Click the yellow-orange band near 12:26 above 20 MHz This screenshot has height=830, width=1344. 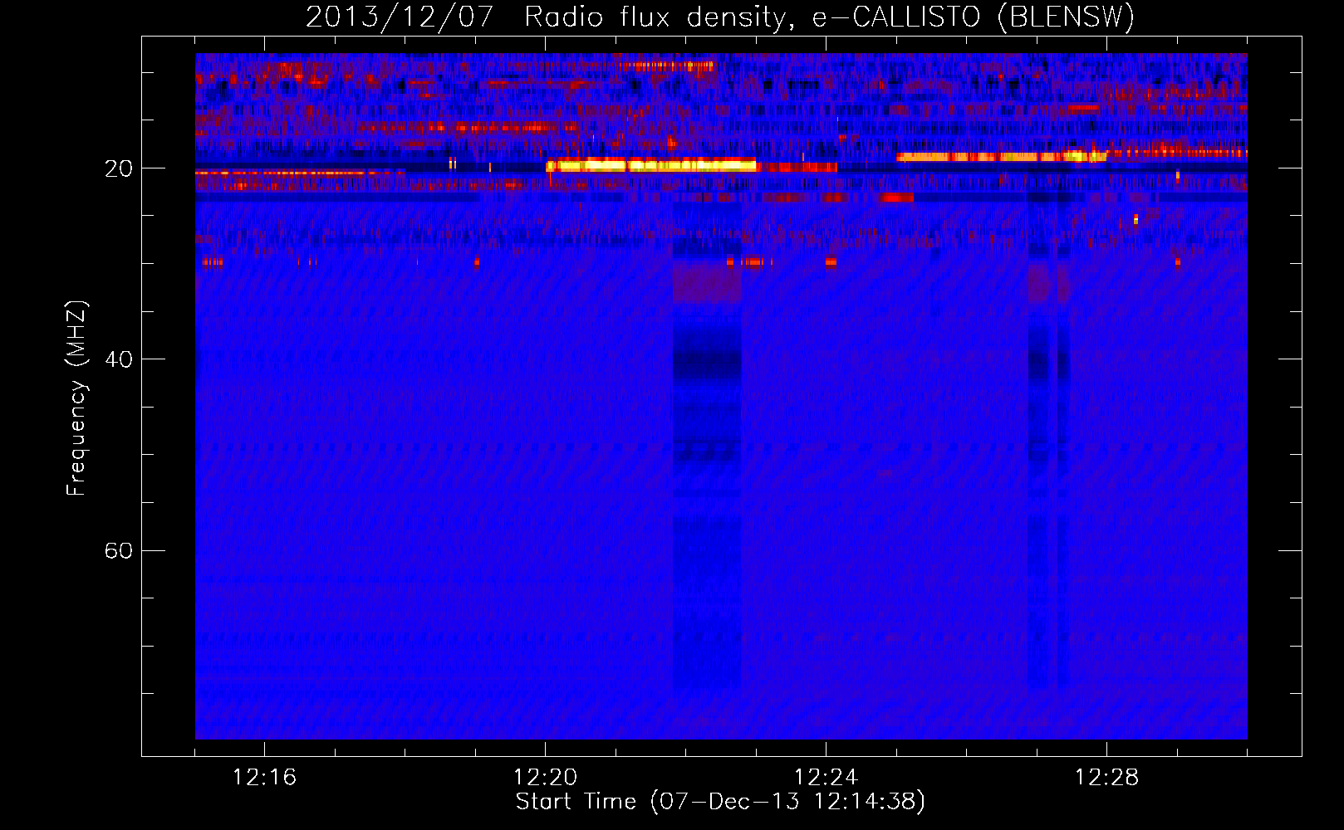click(1001, 156)
